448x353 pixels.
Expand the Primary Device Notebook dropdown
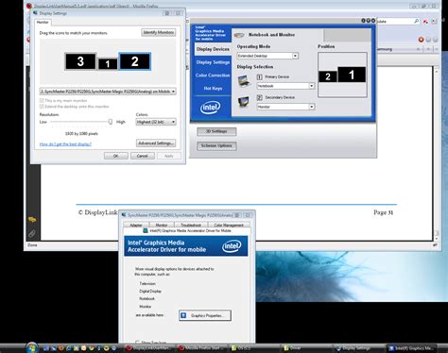coord(285,86)
